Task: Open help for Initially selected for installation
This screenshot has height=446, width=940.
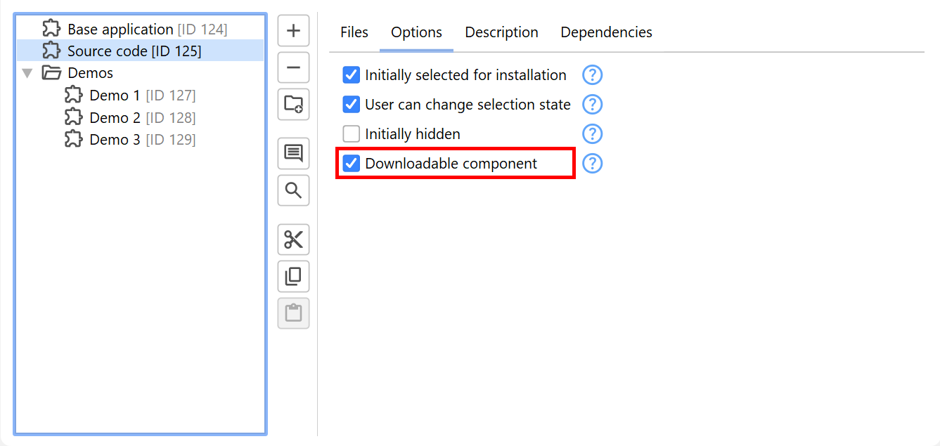Action: pos(593,75)
